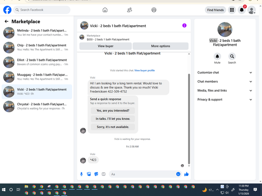Open the notifications bell with red badge
The image size is (262, 196).
[242, 10]
